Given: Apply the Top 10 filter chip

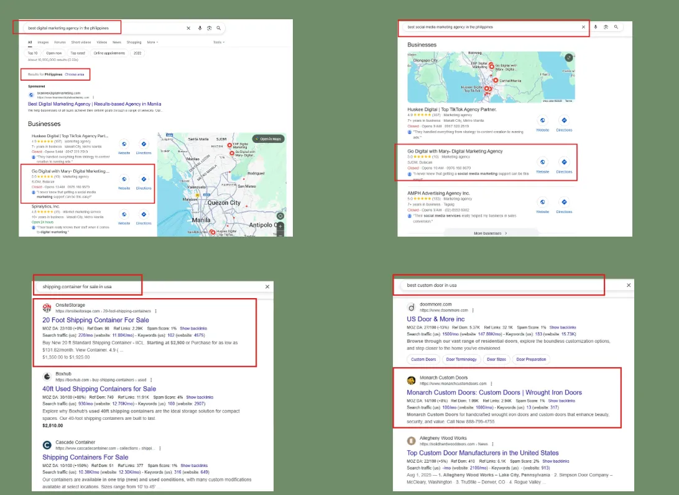Looking at the screenshot, I should (x=33, y=53).
